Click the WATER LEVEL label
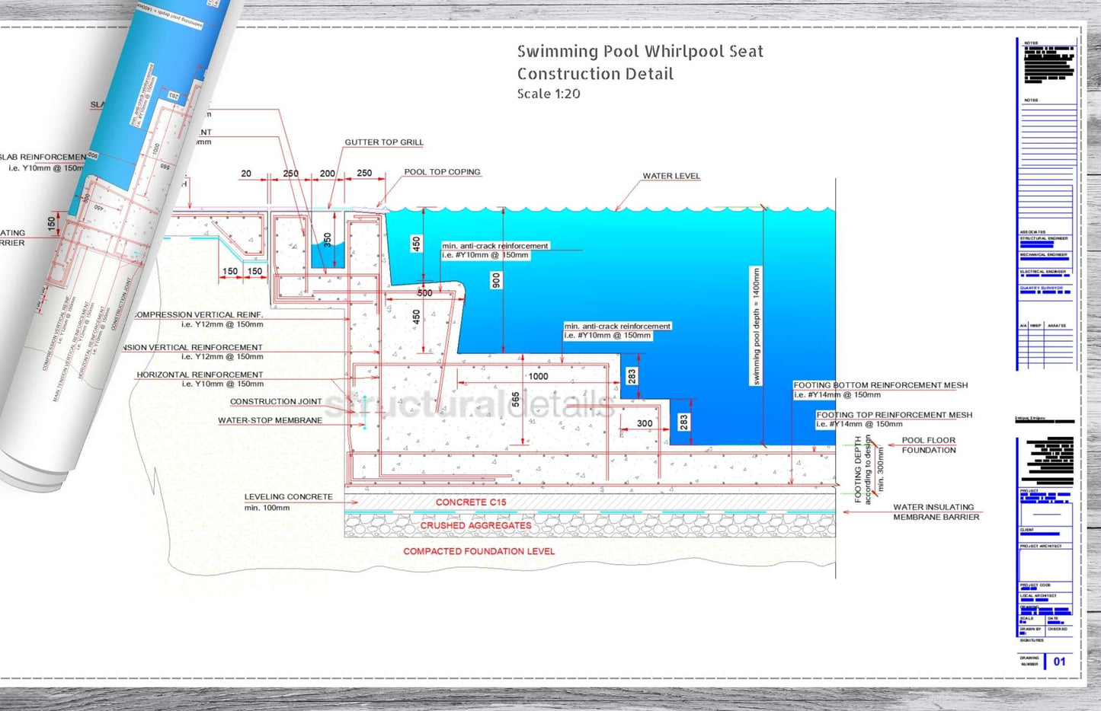1101x711 pixels. point(671,176)
